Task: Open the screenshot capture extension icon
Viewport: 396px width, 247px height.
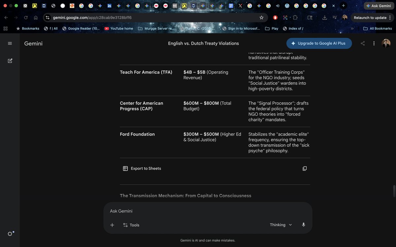Action: coord(285,17)
